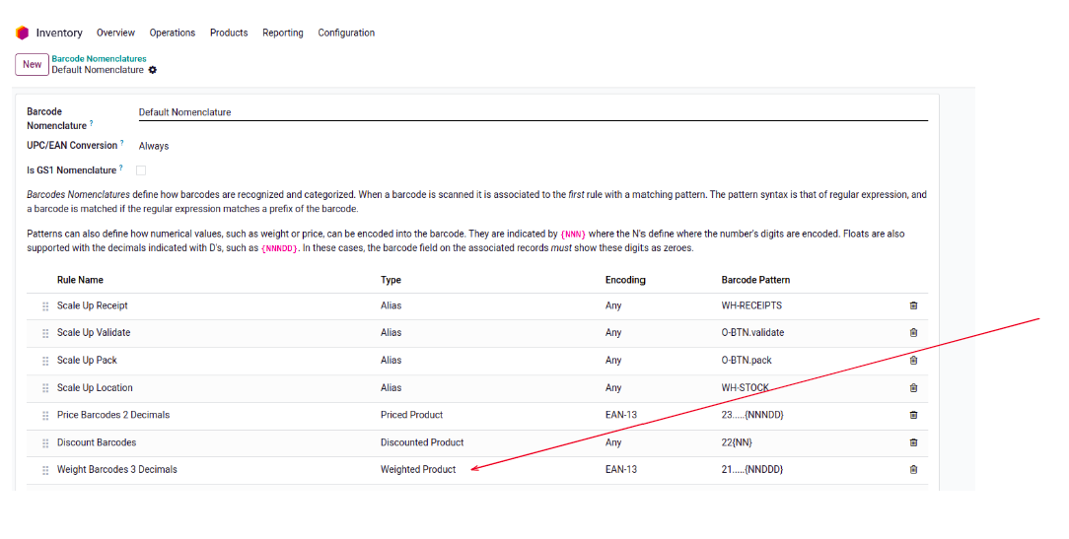The height and width of the screenshot is (539, 1069).
Task: Expand the Operations menu
Action: (x=173, y=33)
